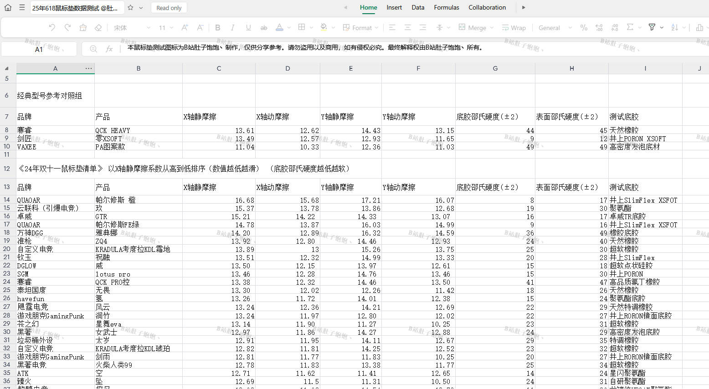
Task: Click the Filter funnel icon
Action: 652,28
